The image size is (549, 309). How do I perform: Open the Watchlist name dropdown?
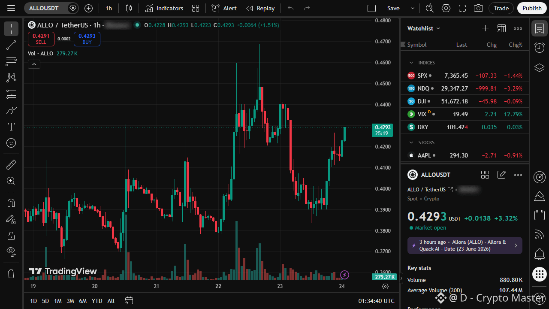coord(424,28)
